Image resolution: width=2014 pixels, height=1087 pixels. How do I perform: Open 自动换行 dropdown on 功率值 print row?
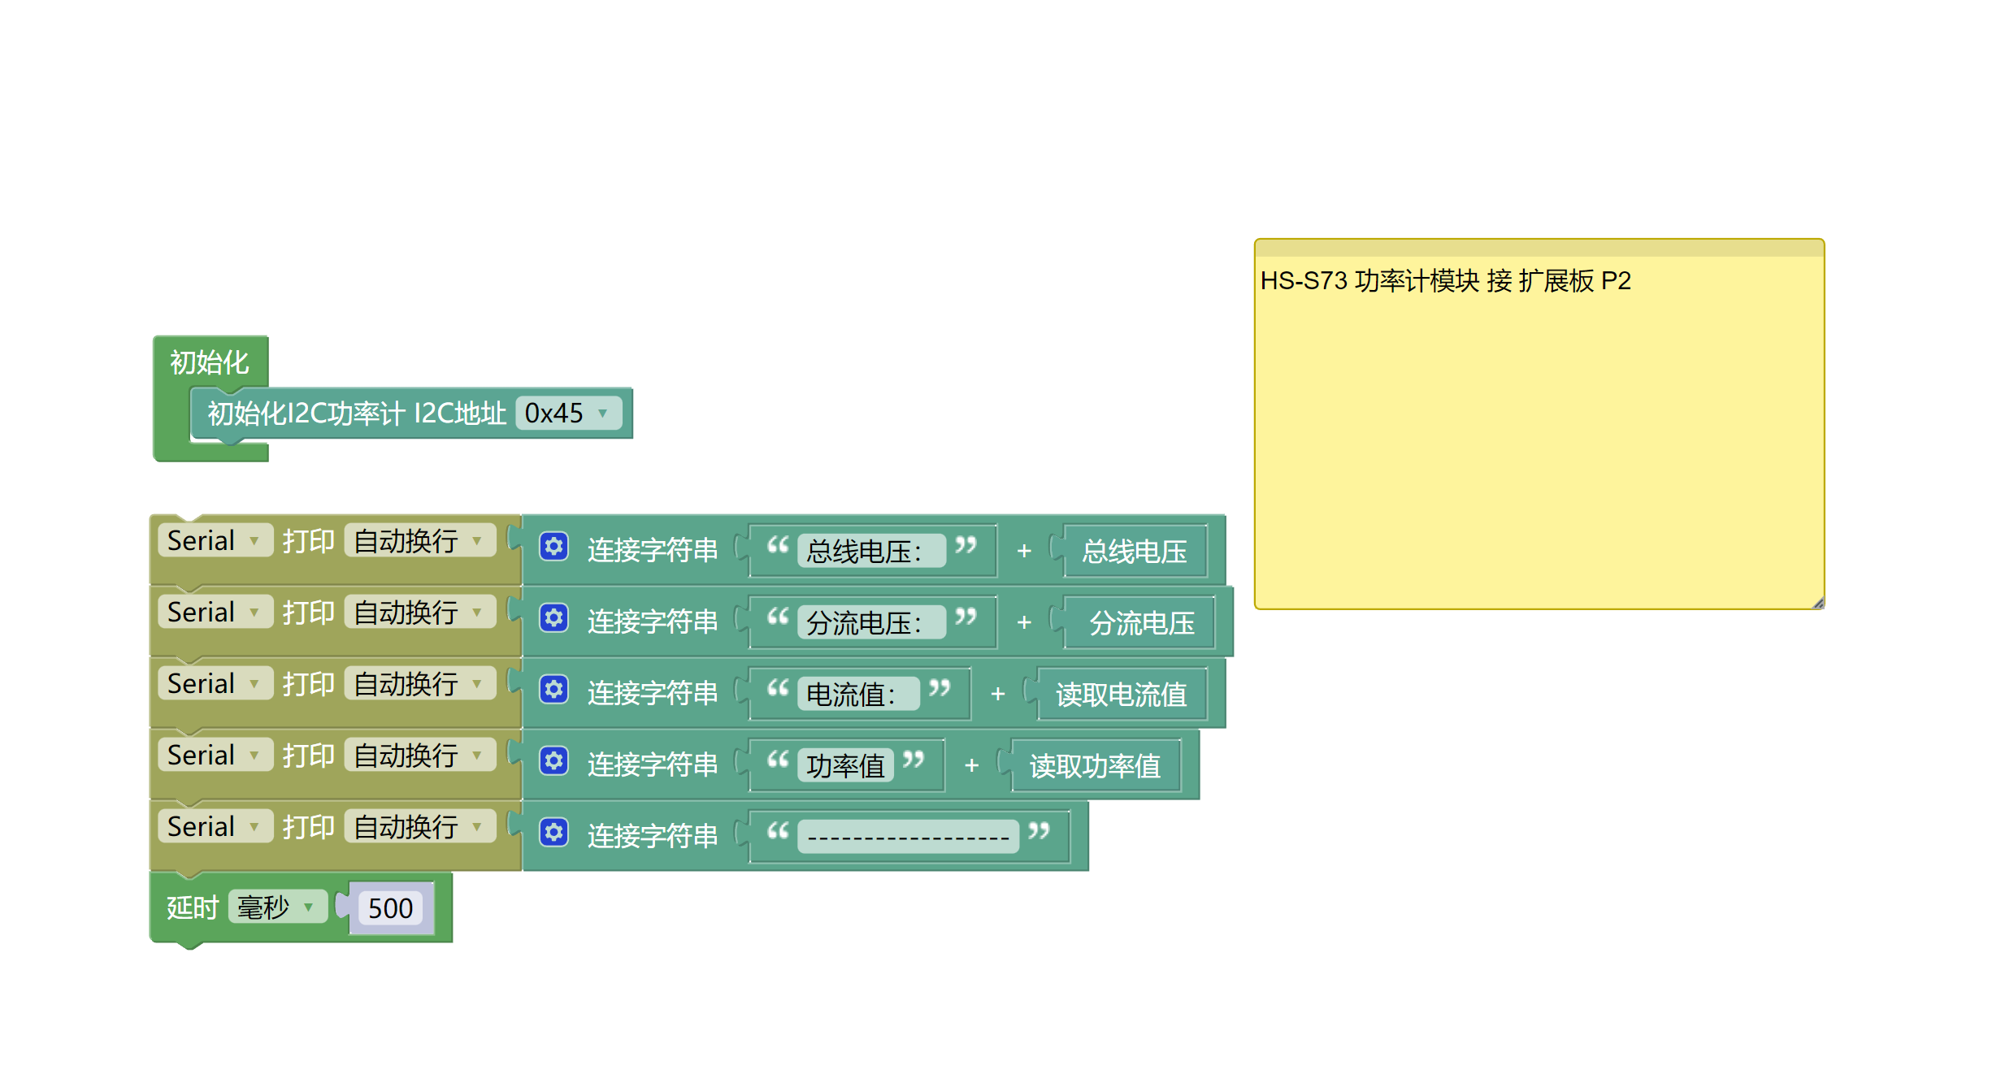[x=419, y=754]
